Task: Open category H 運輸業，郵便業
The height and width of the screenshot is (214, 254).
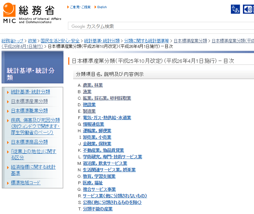Action: tap(97, 131)
